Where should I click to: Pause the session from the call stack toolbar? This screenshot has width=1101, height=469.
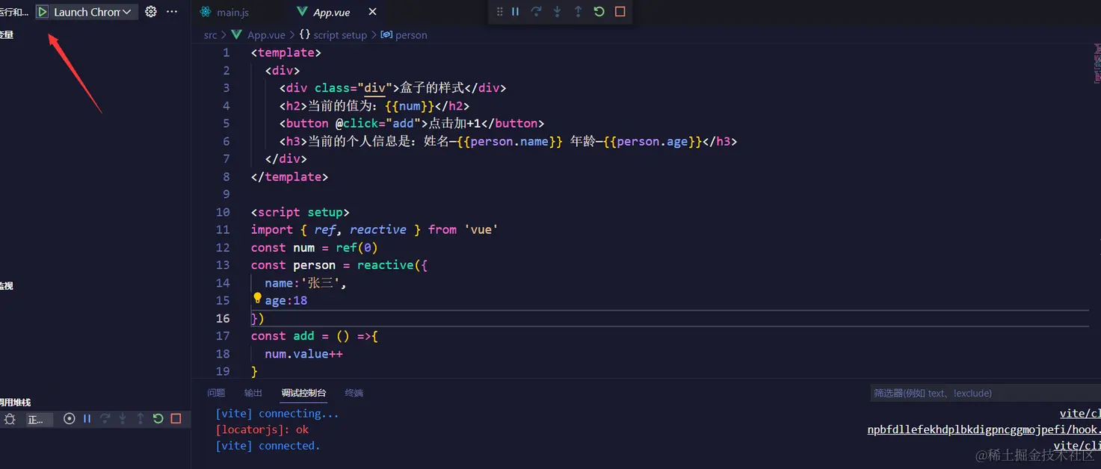pos(87,419)
